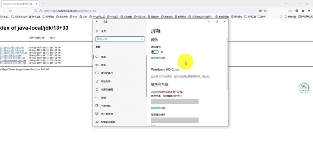Open the 百度文库 bookmark
313x141 pixels.
153,17
